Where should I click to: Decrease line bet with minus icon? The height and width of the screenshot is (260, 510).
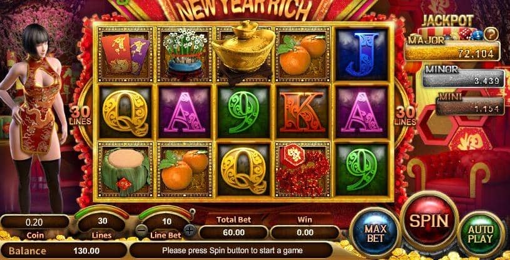(x=142, y=231)
